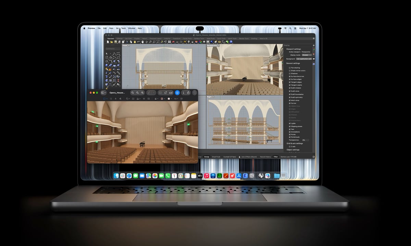Open Preview's selection tool dropdown
411x246 pixels.
coord(105,99)
